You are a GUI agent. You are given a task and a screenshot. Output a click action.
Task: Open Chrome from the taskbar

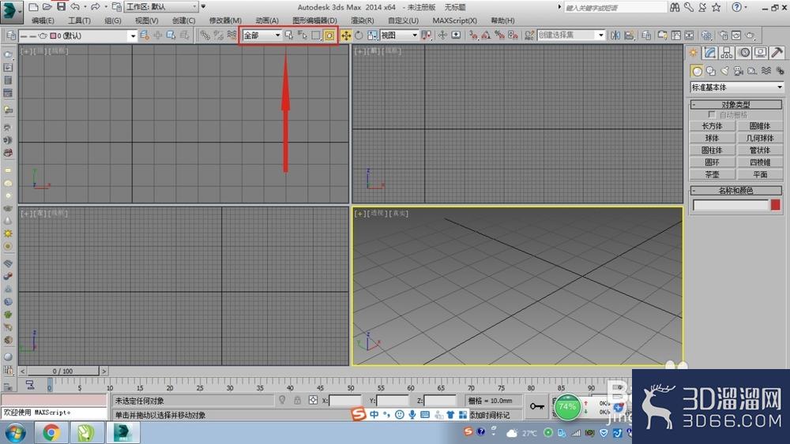pyautogui.click(x=51, y=432)
